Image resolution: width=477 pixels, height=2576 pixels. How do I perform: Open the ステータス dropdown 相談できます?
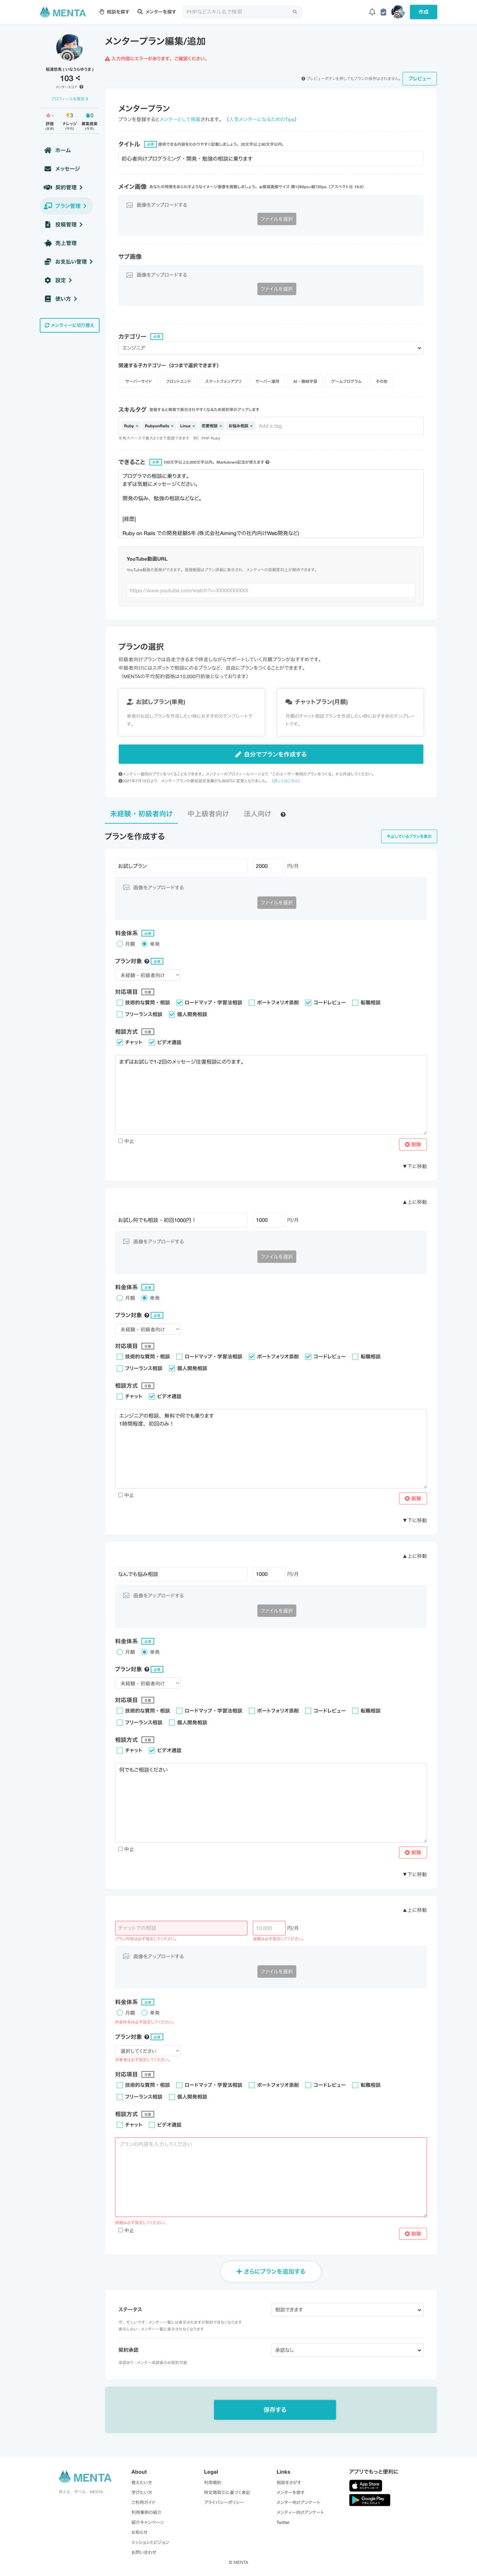click(348, 2310)
